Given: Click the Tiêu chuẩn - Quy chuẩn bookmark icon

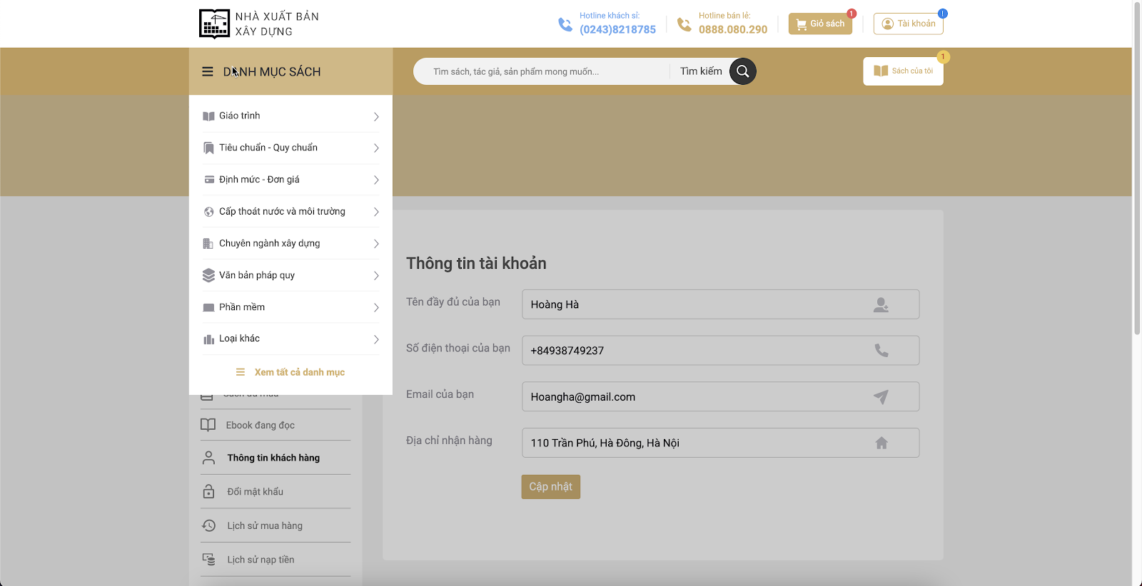Looking at the screenshot, I should [x=208, y=148].
